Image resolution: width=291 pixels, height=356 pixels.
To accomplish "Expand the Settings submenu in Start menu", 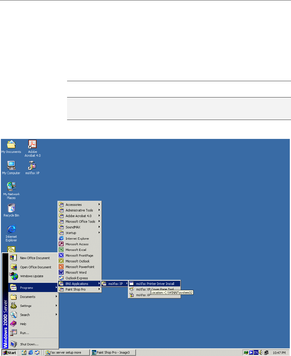I will [x=33, y=306].
